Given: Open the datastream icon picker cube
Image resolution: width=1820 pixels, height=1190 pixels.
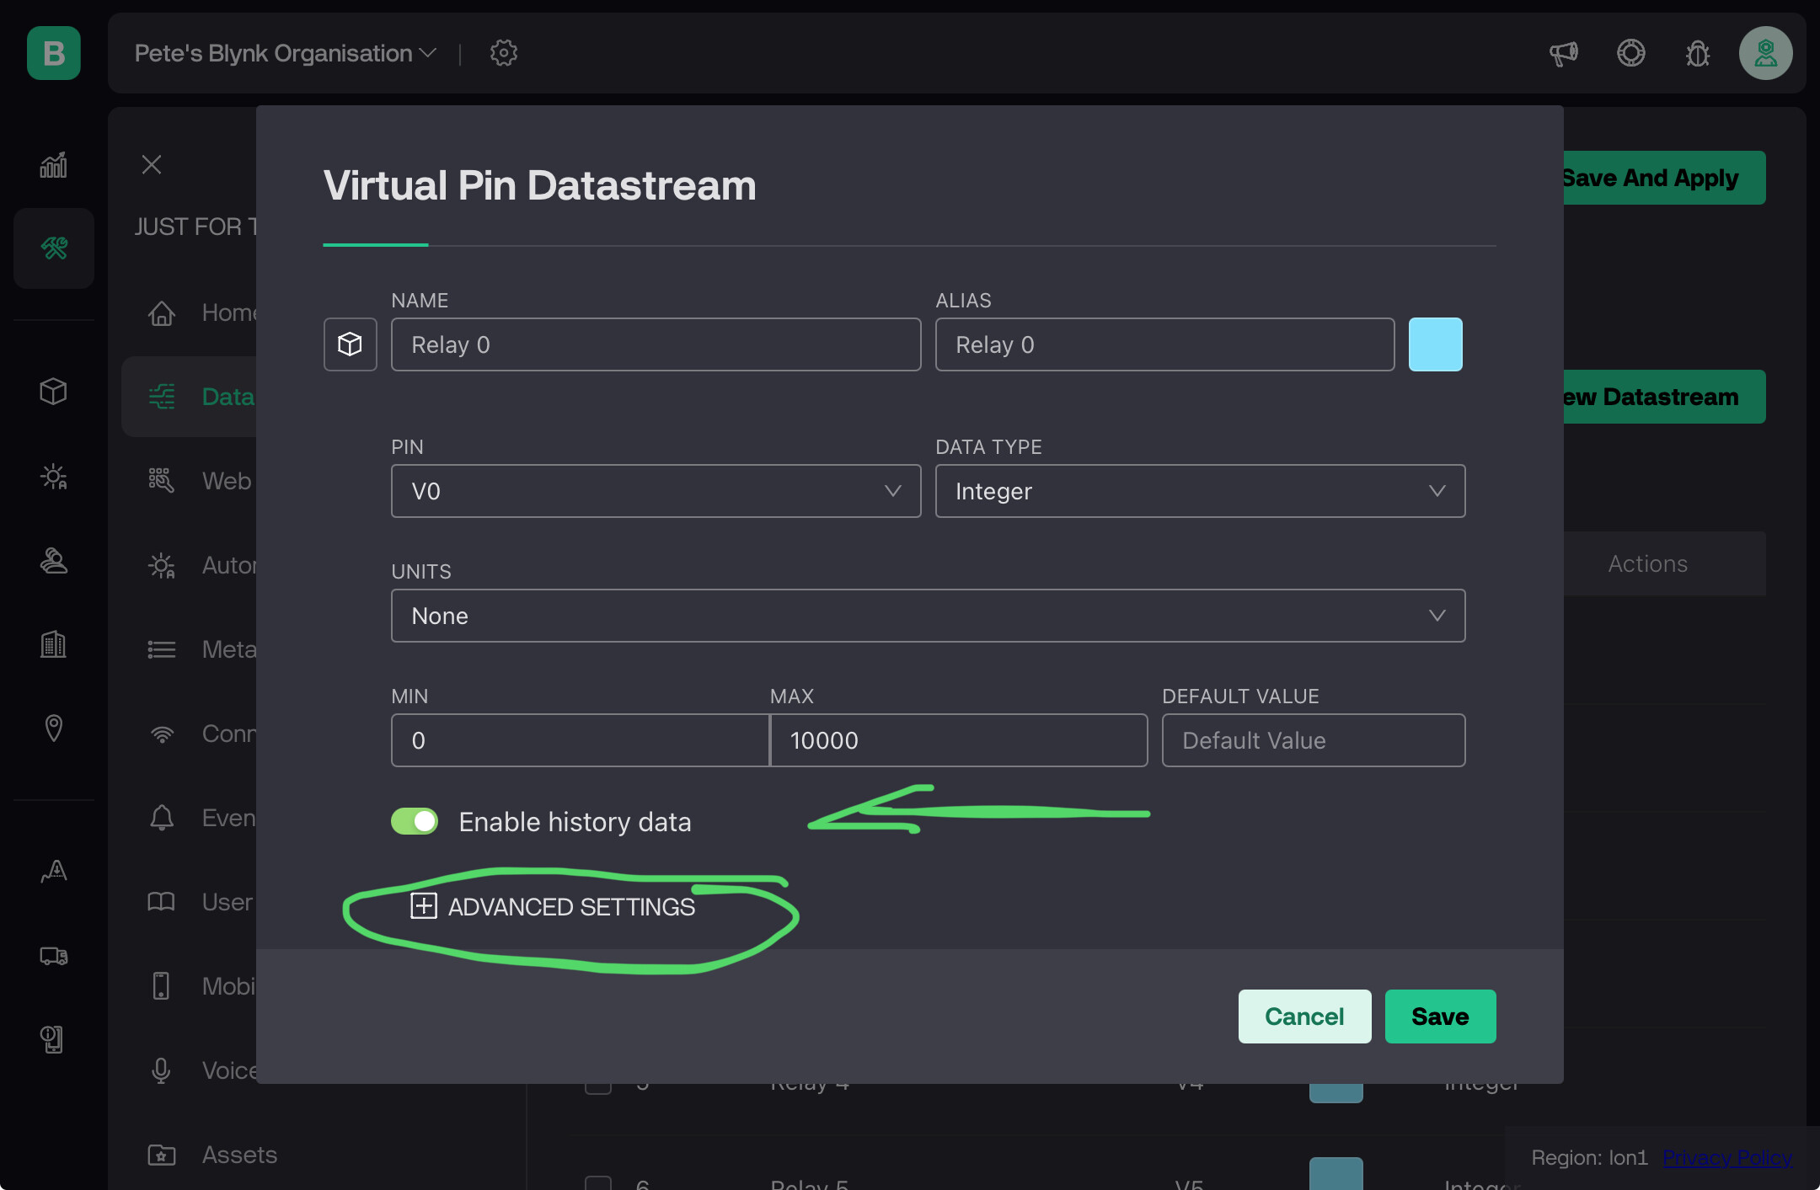Looking at the screenshot, I should pos(350,344).
